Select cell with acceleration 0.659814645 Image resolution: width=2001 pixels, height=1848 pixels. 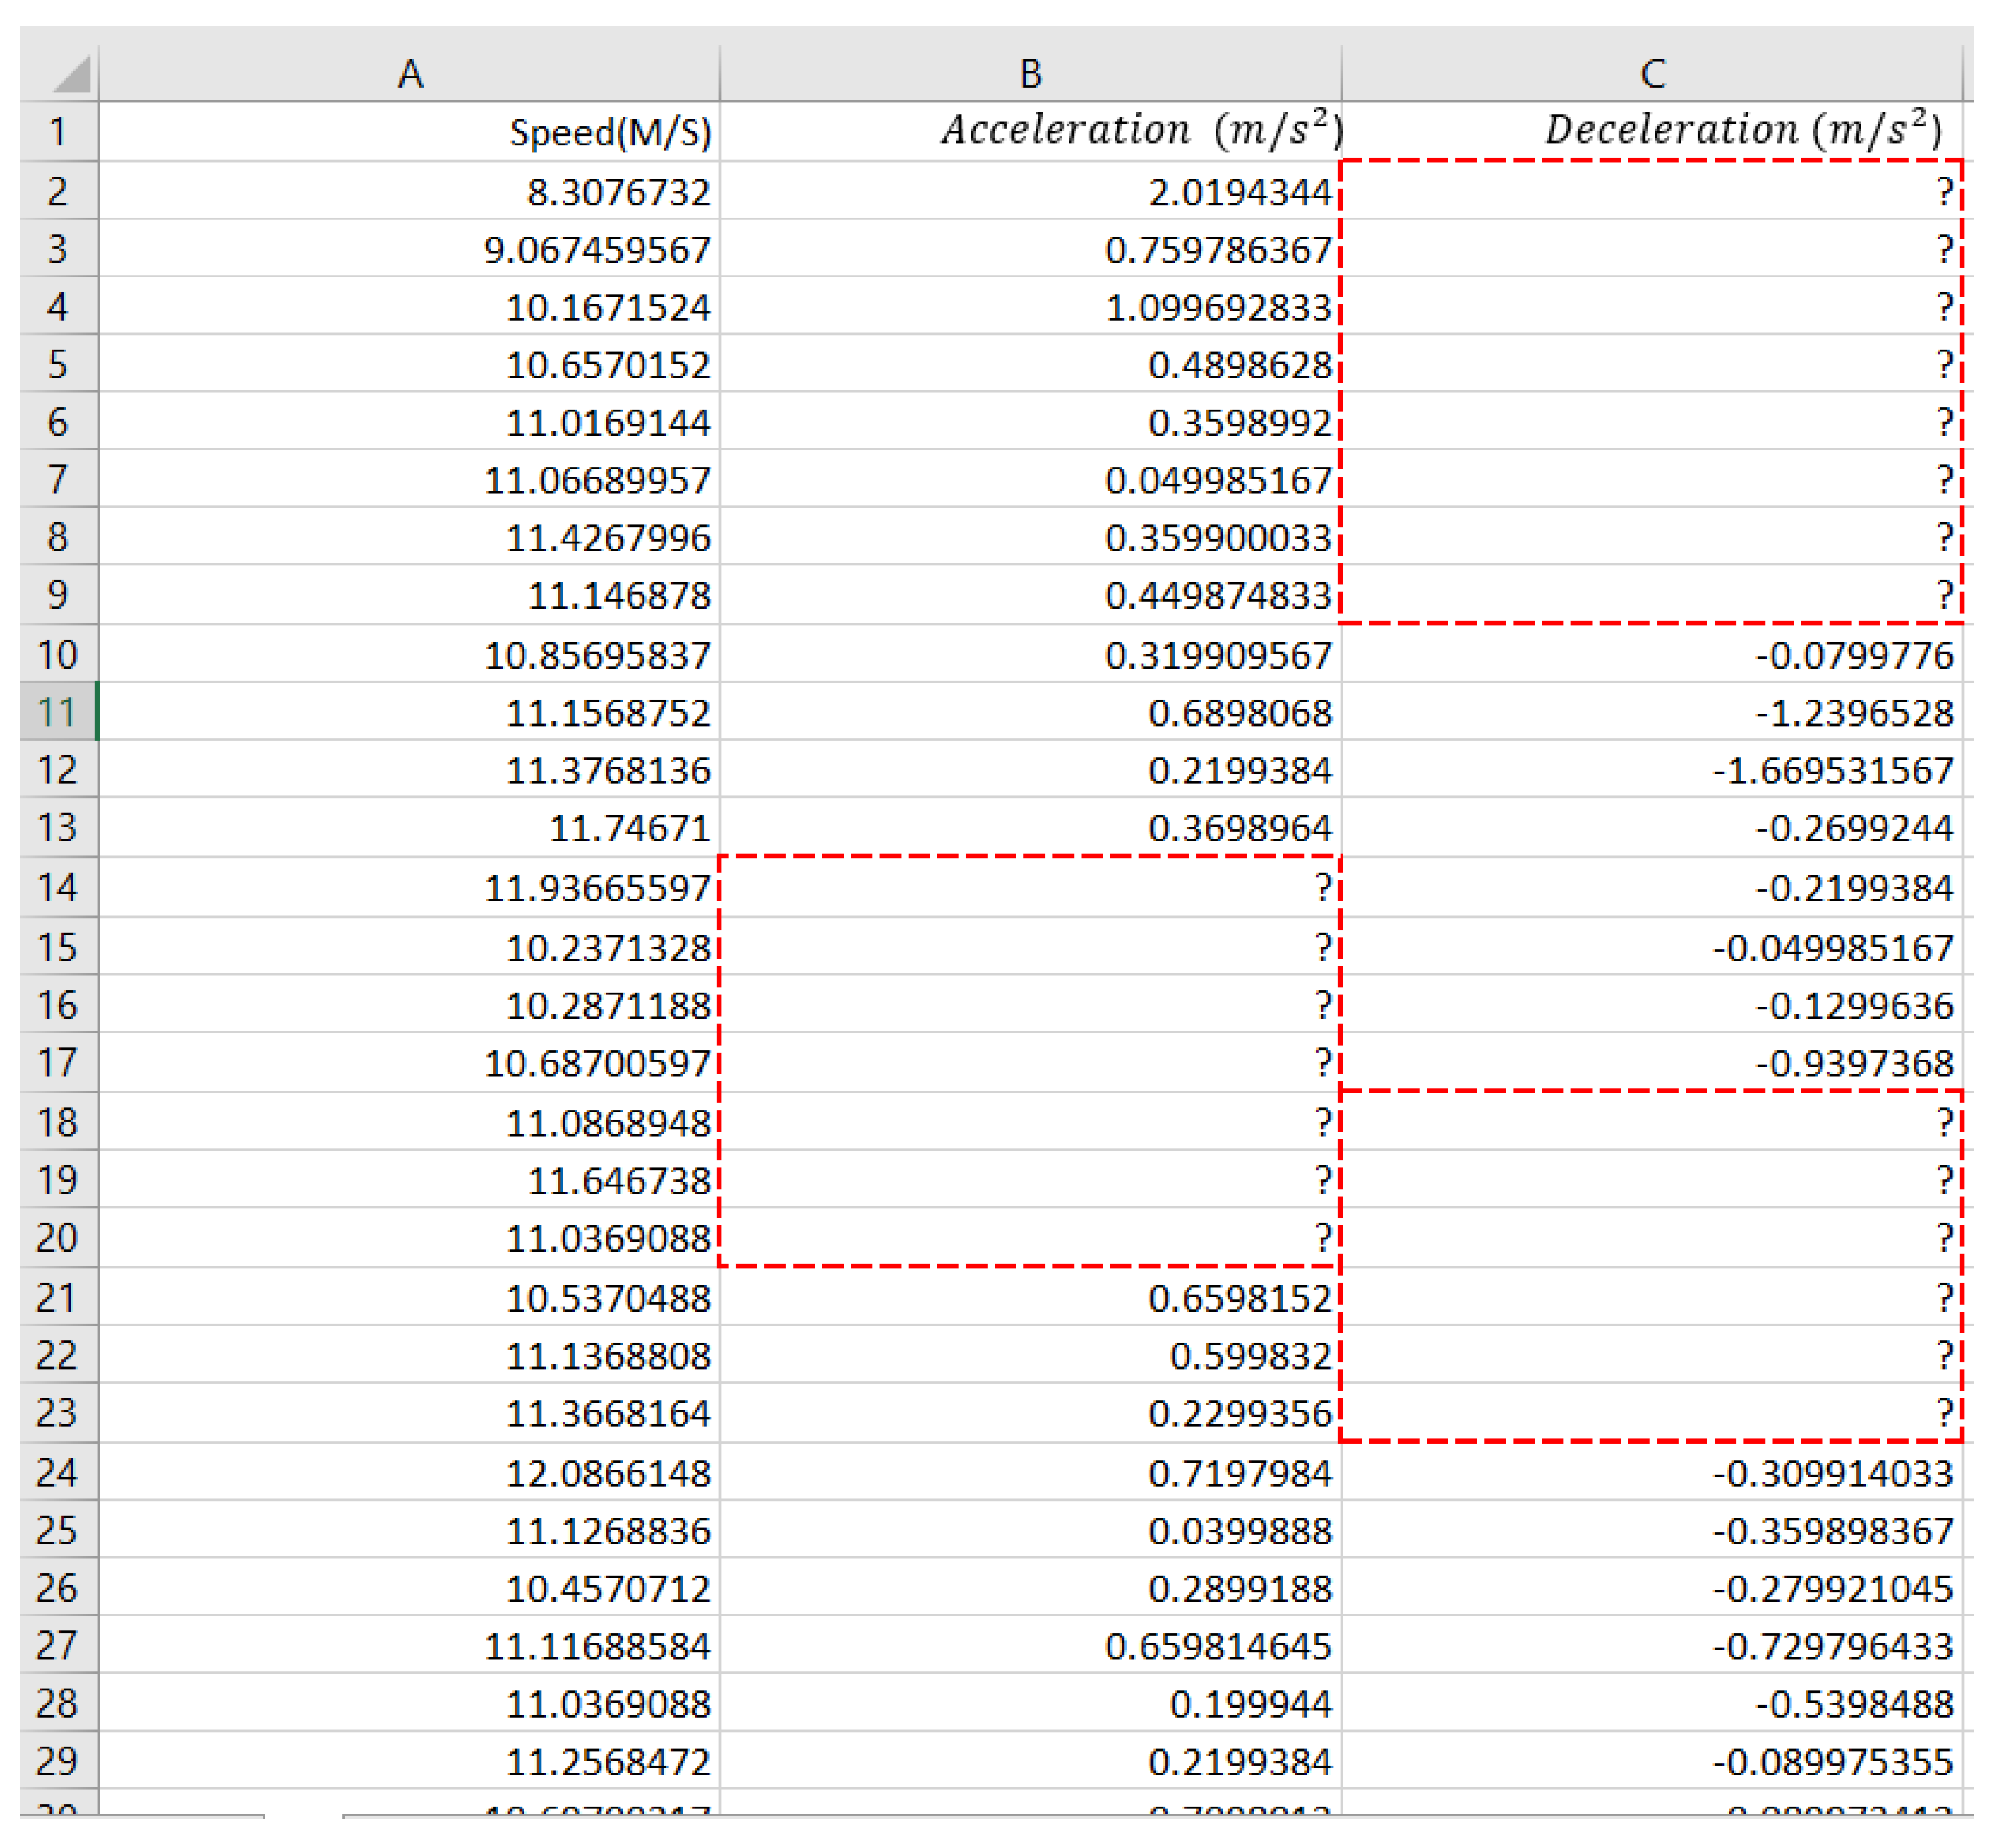(x=1217, y=1646)
